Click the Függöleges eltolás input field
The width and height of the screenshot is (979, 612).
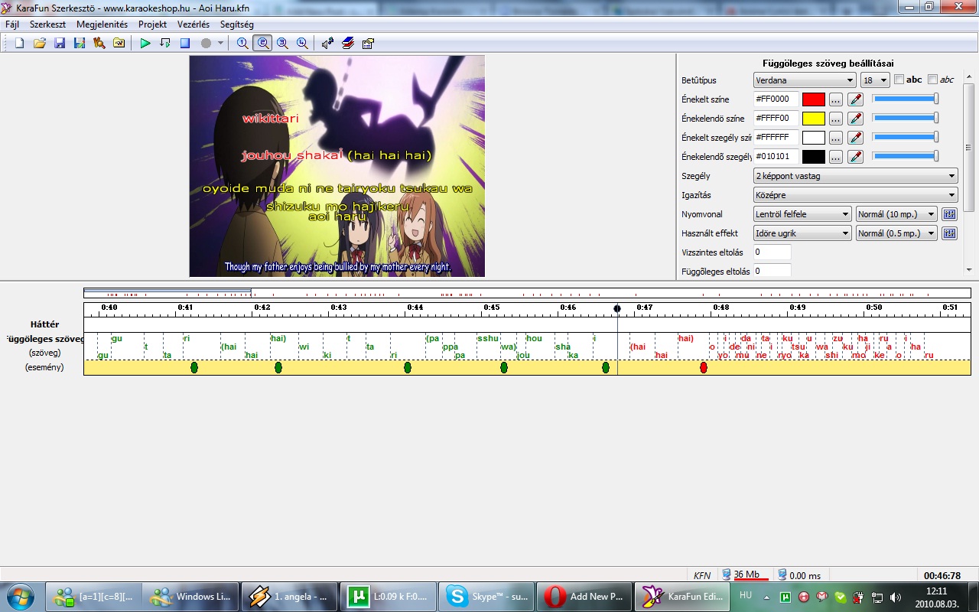click(x=772, y=271)
